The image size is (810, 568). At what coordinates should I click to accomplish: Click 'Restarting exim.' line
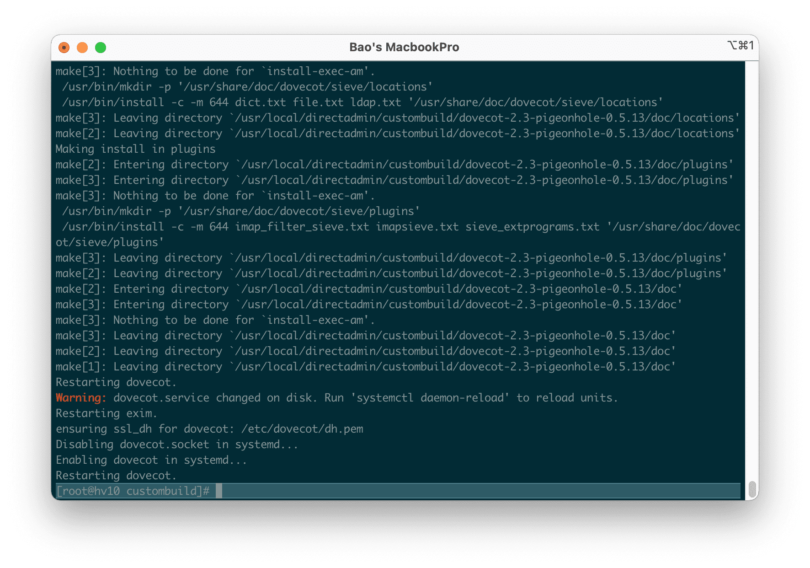click(x=107, y=413)
